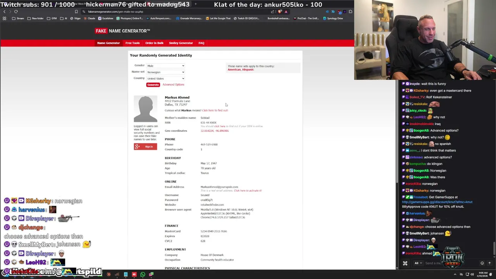The width and height of the screenshot is (496, 279).
Task: Open the Let Me Google That bookmark
Action: pos(218,18)
